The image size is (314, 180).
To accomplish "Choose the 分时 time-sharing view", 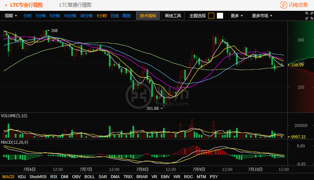I will tap(27, 16).
